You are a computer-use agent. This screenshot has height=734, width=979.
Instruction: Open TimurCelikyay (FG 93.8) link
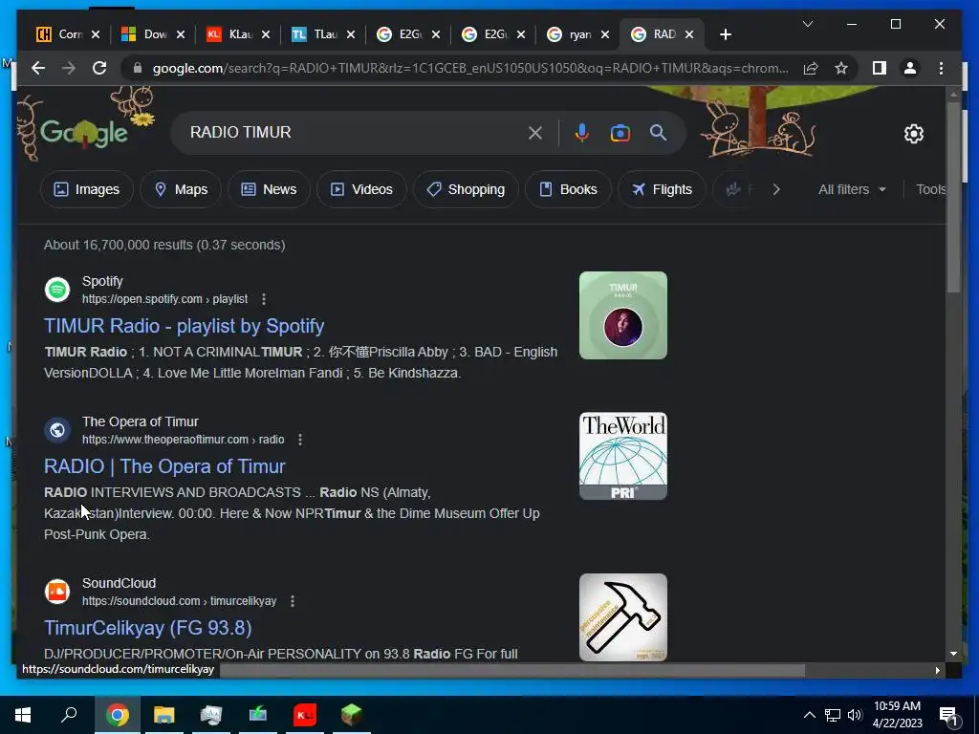tap(148, 627)
